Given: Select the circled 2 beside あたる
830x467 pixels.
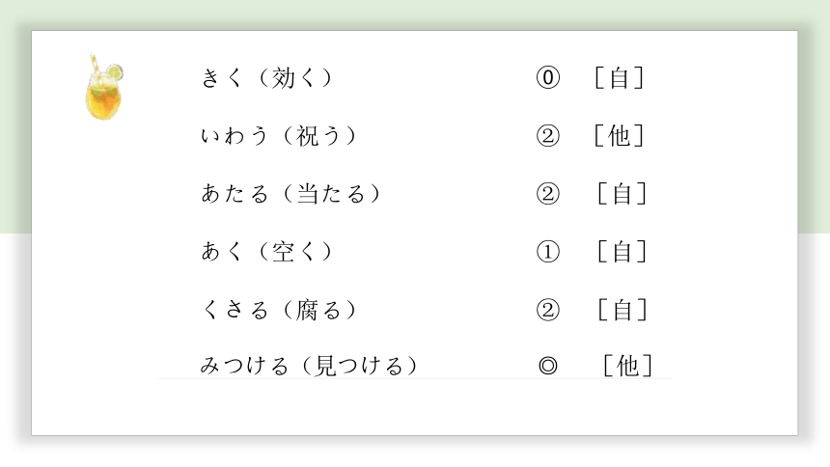Looking at the screenshot, I should [548, 194].
